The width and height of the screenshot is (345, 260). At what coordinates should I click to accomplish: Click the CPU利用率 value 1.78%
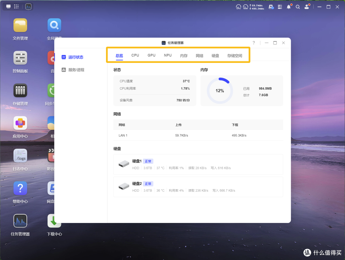pyautogui.click(x=185, y=88)
